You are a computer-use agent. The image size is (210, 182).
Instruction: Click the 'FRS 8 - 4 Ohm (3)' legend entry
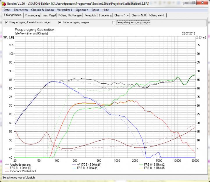[x=18, y=168]
